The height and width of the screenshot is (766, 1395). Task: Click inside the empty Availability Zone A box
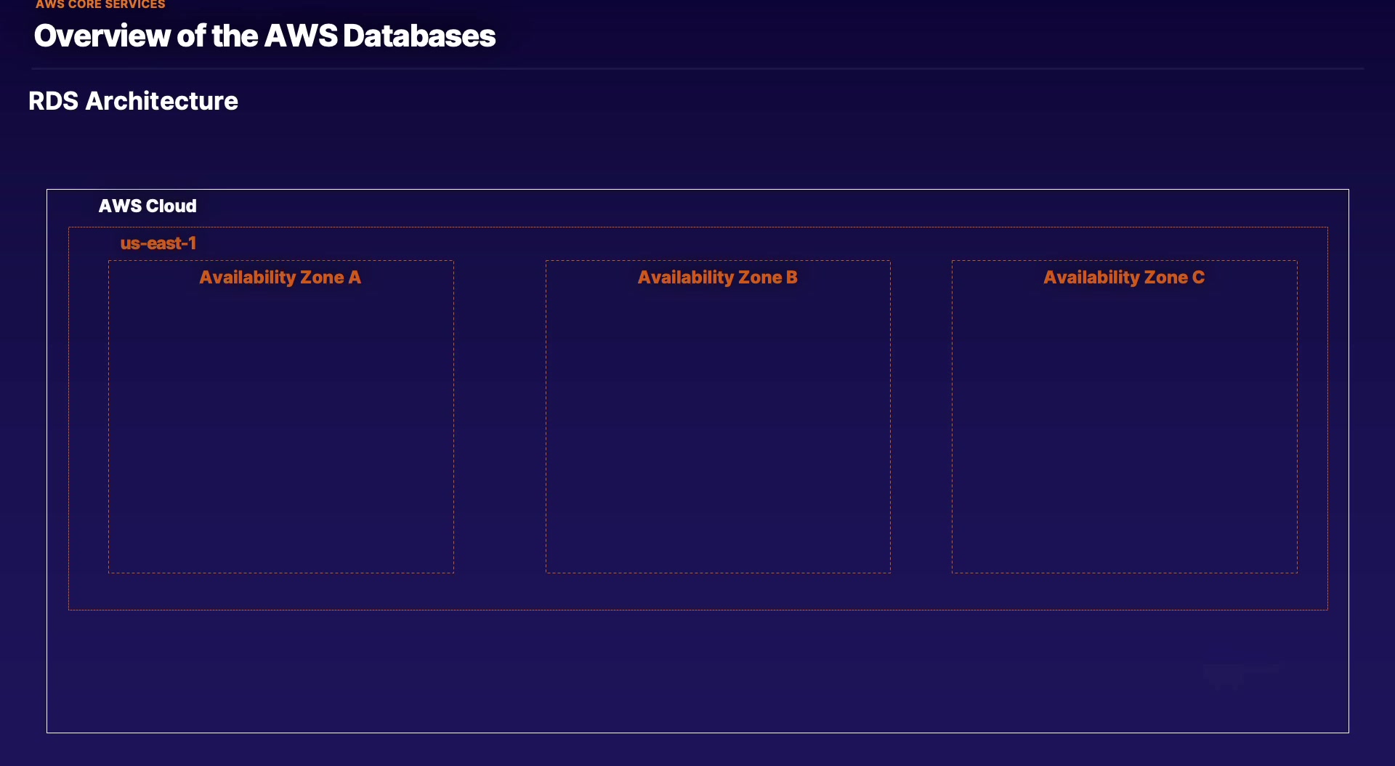281,429
